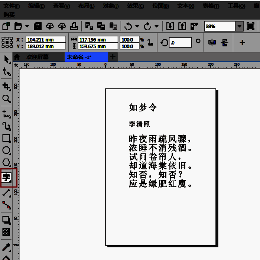This screenshot has width=260, height=260.
Task: Export the document with the PDF icon
Action: coord(194,26)
